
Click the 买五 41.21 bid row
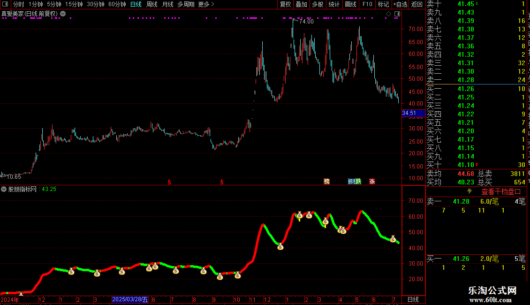(476, 122)
